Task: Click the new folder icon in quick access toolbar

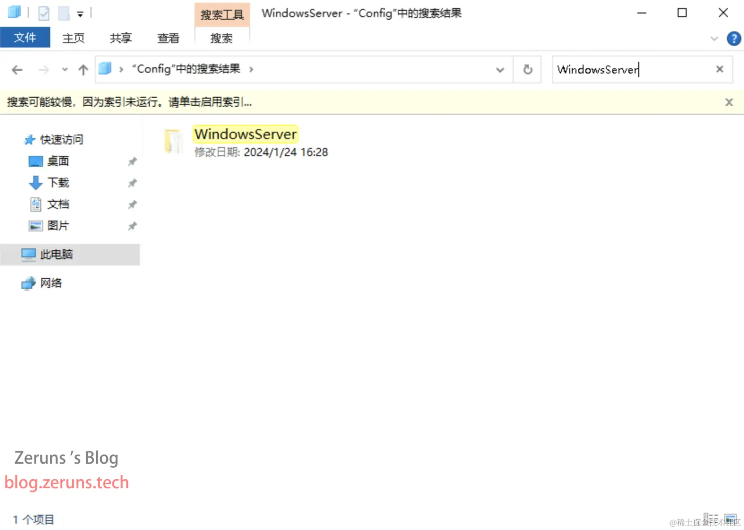Action: 64,13
